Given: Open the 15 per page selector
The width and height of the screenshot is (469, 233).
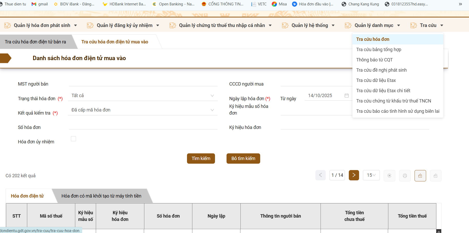Looking at the screenshot, I should 371,175.
